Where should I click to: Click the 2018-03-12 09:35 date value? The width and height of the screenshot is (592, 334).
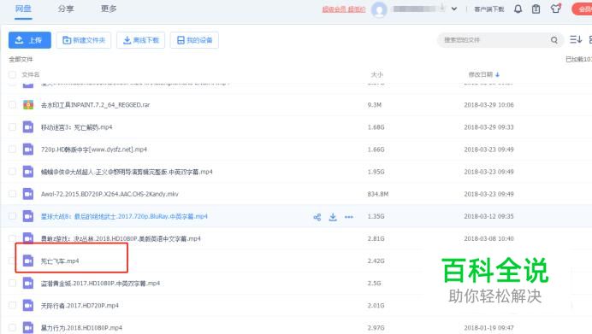pos(489,216)
